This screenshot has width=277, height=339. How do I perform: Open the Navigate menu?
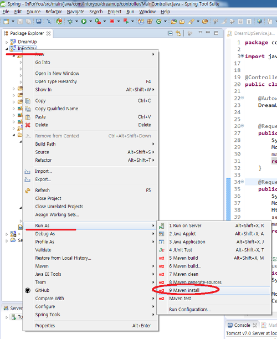pyautogui.click(x=75, y=12)
